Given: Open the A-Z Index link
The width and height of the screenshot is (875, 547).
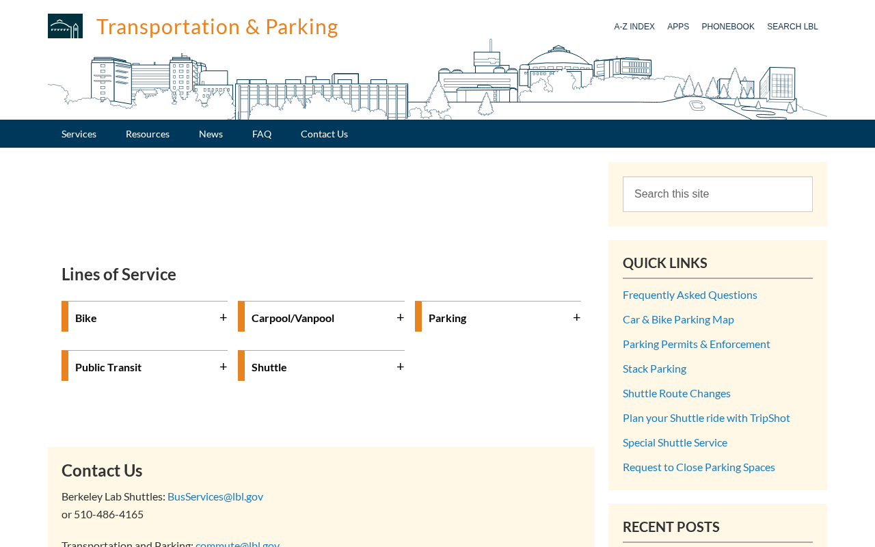Looking at the screenshot, I should pyautogui.click(x=634, y=27).
